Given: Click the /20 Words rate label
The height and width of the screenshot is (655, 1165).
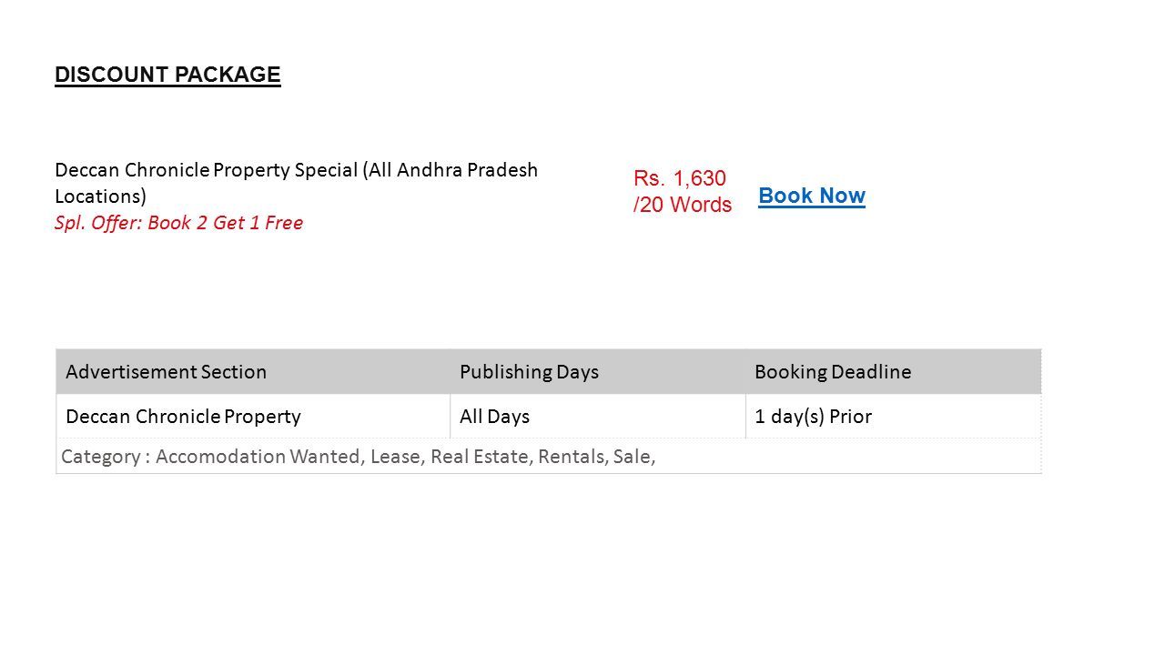Looking at the screenshot, I should click(x=683, y=205).
